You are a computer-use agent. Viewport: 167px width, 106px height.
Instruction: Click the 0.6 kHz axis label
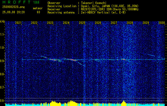pyautogui.click(x=2, y=101)
